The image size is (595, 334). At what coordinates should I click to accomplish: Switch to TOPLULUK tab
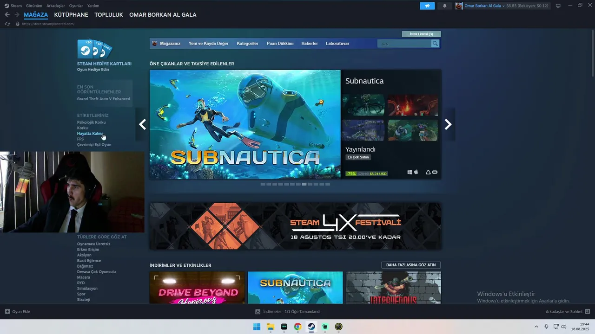point(109,15)
